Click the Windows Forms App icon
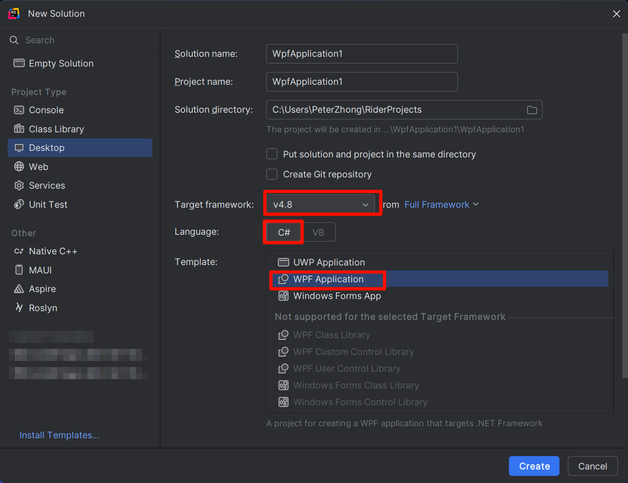Image resolution: width=628 pixels, height=483 pixels. [284, 296]
